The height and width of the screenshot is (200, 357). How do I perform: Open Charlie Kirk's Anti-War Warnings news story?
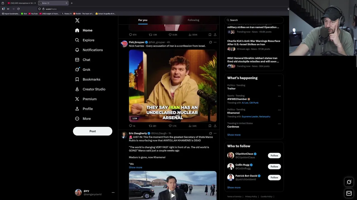click(254, 46)
